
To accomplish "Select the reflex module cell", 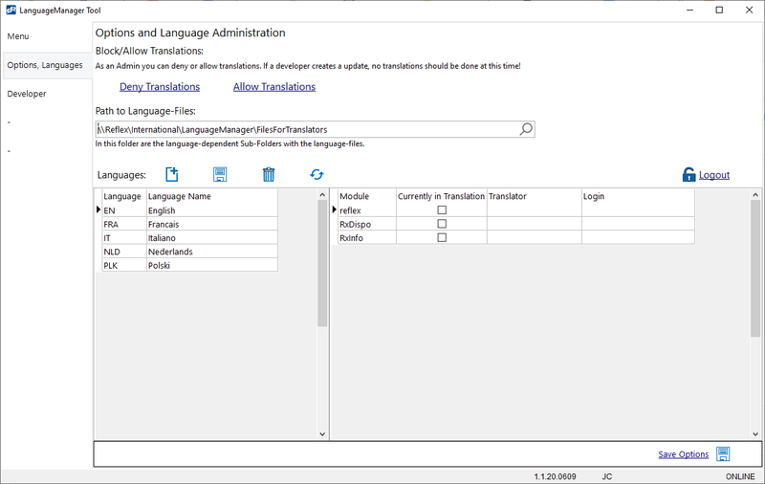I will [x=367, y=210].
